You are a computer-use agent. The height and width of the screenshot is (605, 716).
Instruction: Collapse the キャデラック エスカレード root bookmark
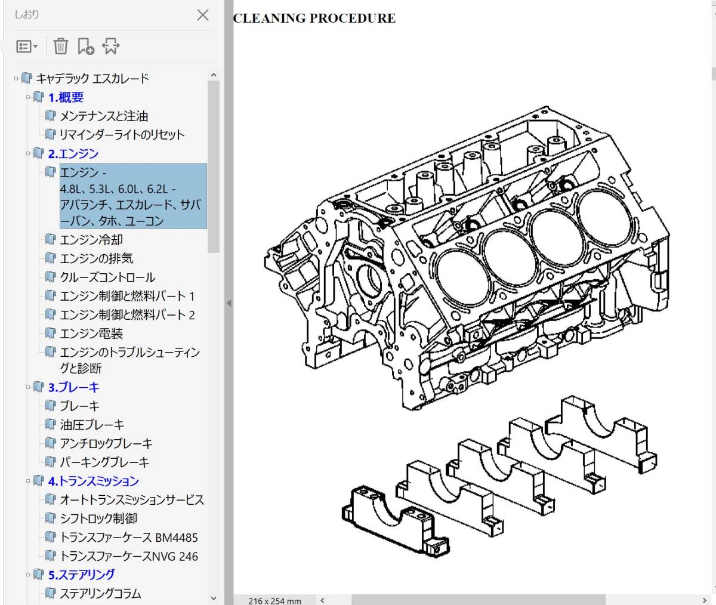16,78
